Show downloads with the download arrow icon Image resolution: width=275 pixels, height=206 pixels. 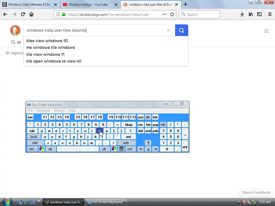click(242, 14)
